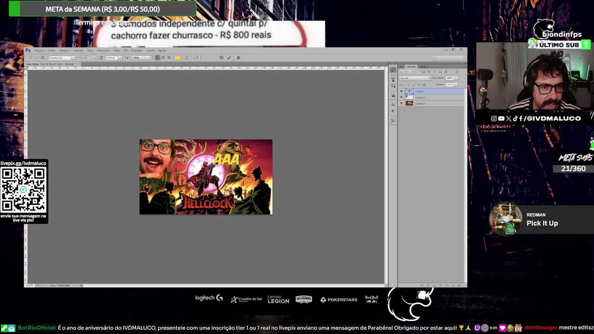Lock image pixels with brush icon

pyautogui.click(x=413, y=85)
